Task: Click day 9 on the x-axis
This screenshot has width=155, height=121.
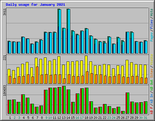Action: (x=46, y=118)
